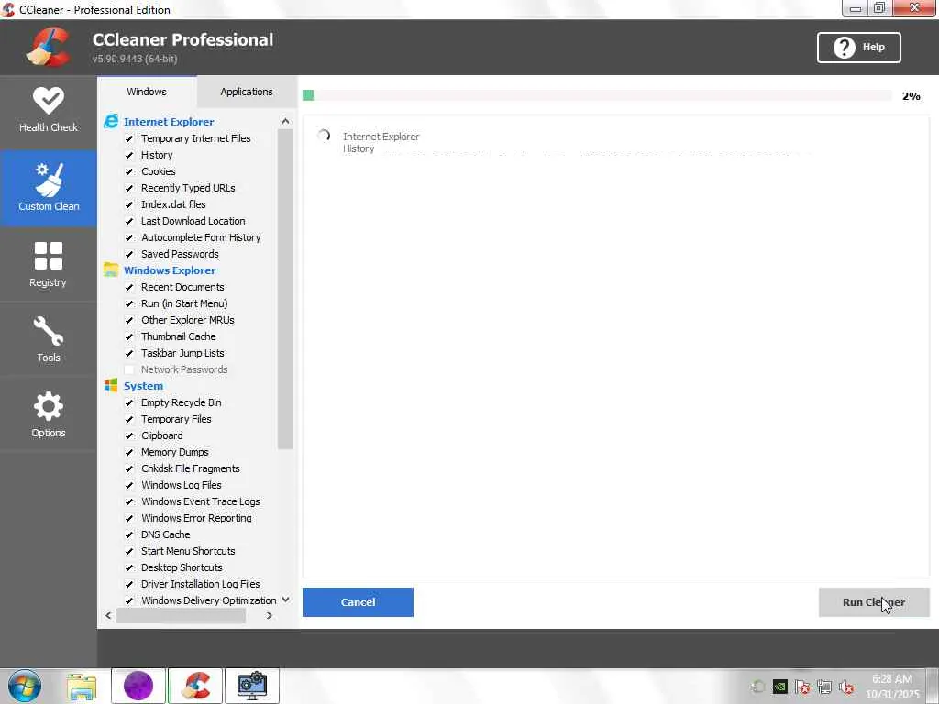This screenshot has height=704, width=939.
Task: Click the vertical scrollbar thumb in list
Action: click(x=286, y=289)
